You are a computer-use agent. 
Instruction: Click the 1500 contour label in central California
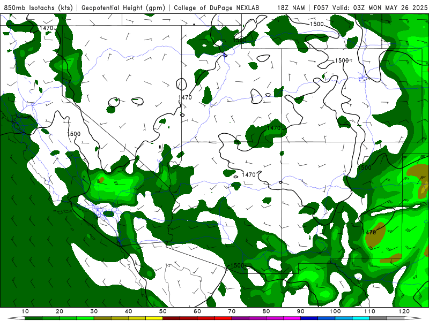point(74,134)
